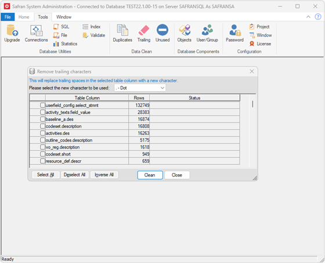This screenshot has height=263, width=325.
Task: Run the Validate database utility
Action: point(93,35)
